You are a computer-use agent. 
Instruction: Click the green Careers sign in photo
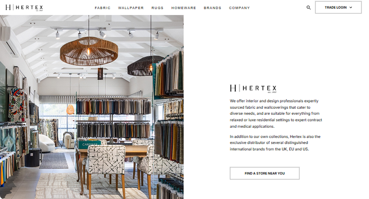tap(90, 144)
